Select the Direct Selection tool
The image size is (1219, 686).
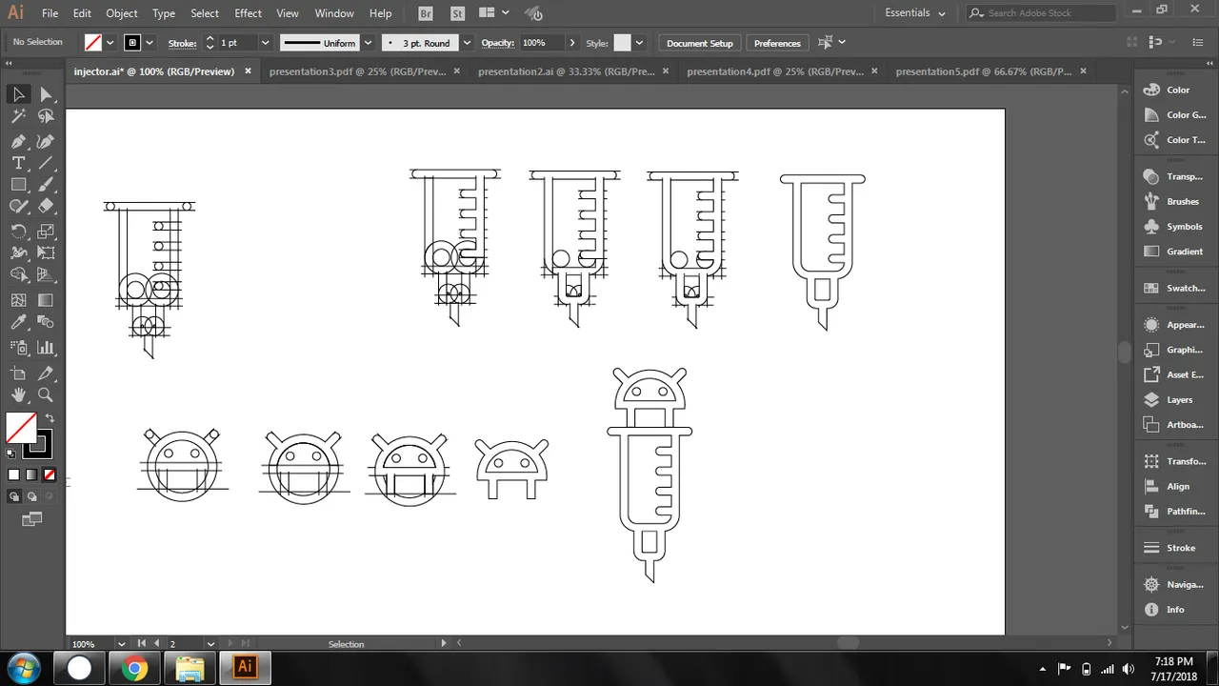click(x=46, y=93)
